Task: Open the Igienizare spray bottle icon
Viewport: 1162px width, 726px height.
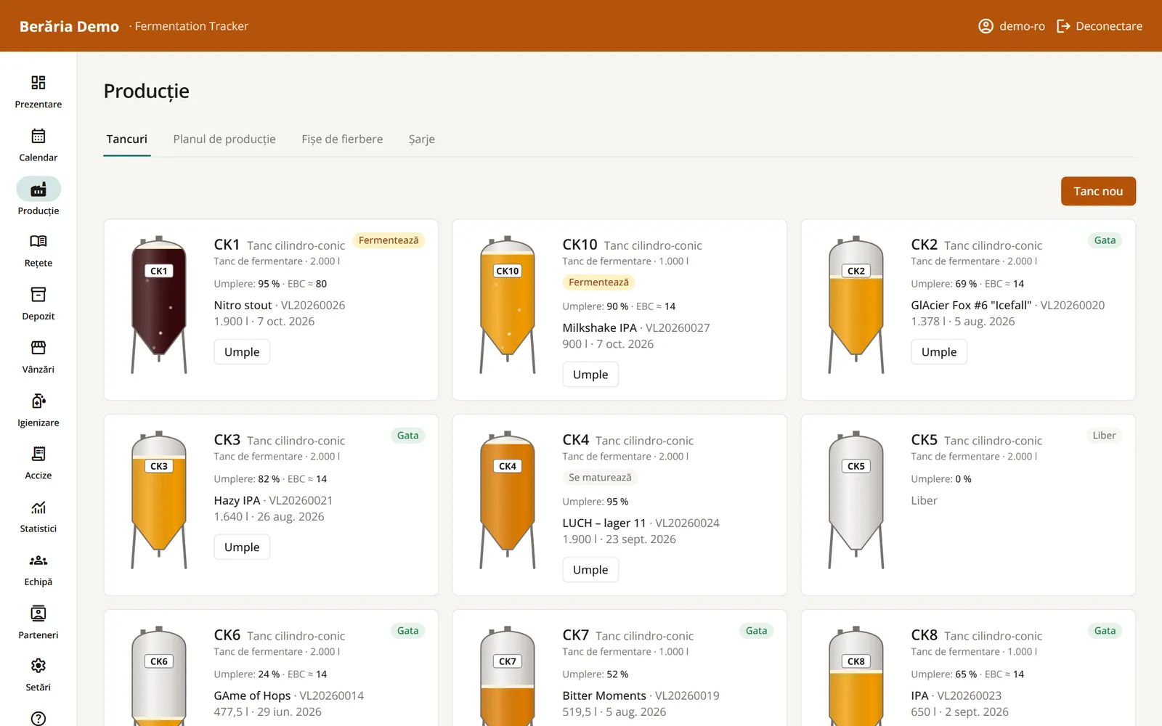Action: 38,401
